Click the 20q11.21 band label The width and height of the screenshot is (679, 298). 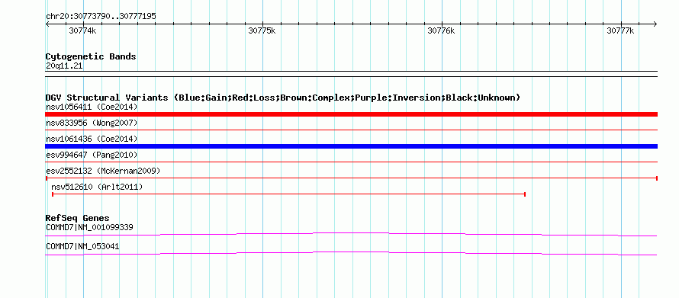[x=64, y=66]
